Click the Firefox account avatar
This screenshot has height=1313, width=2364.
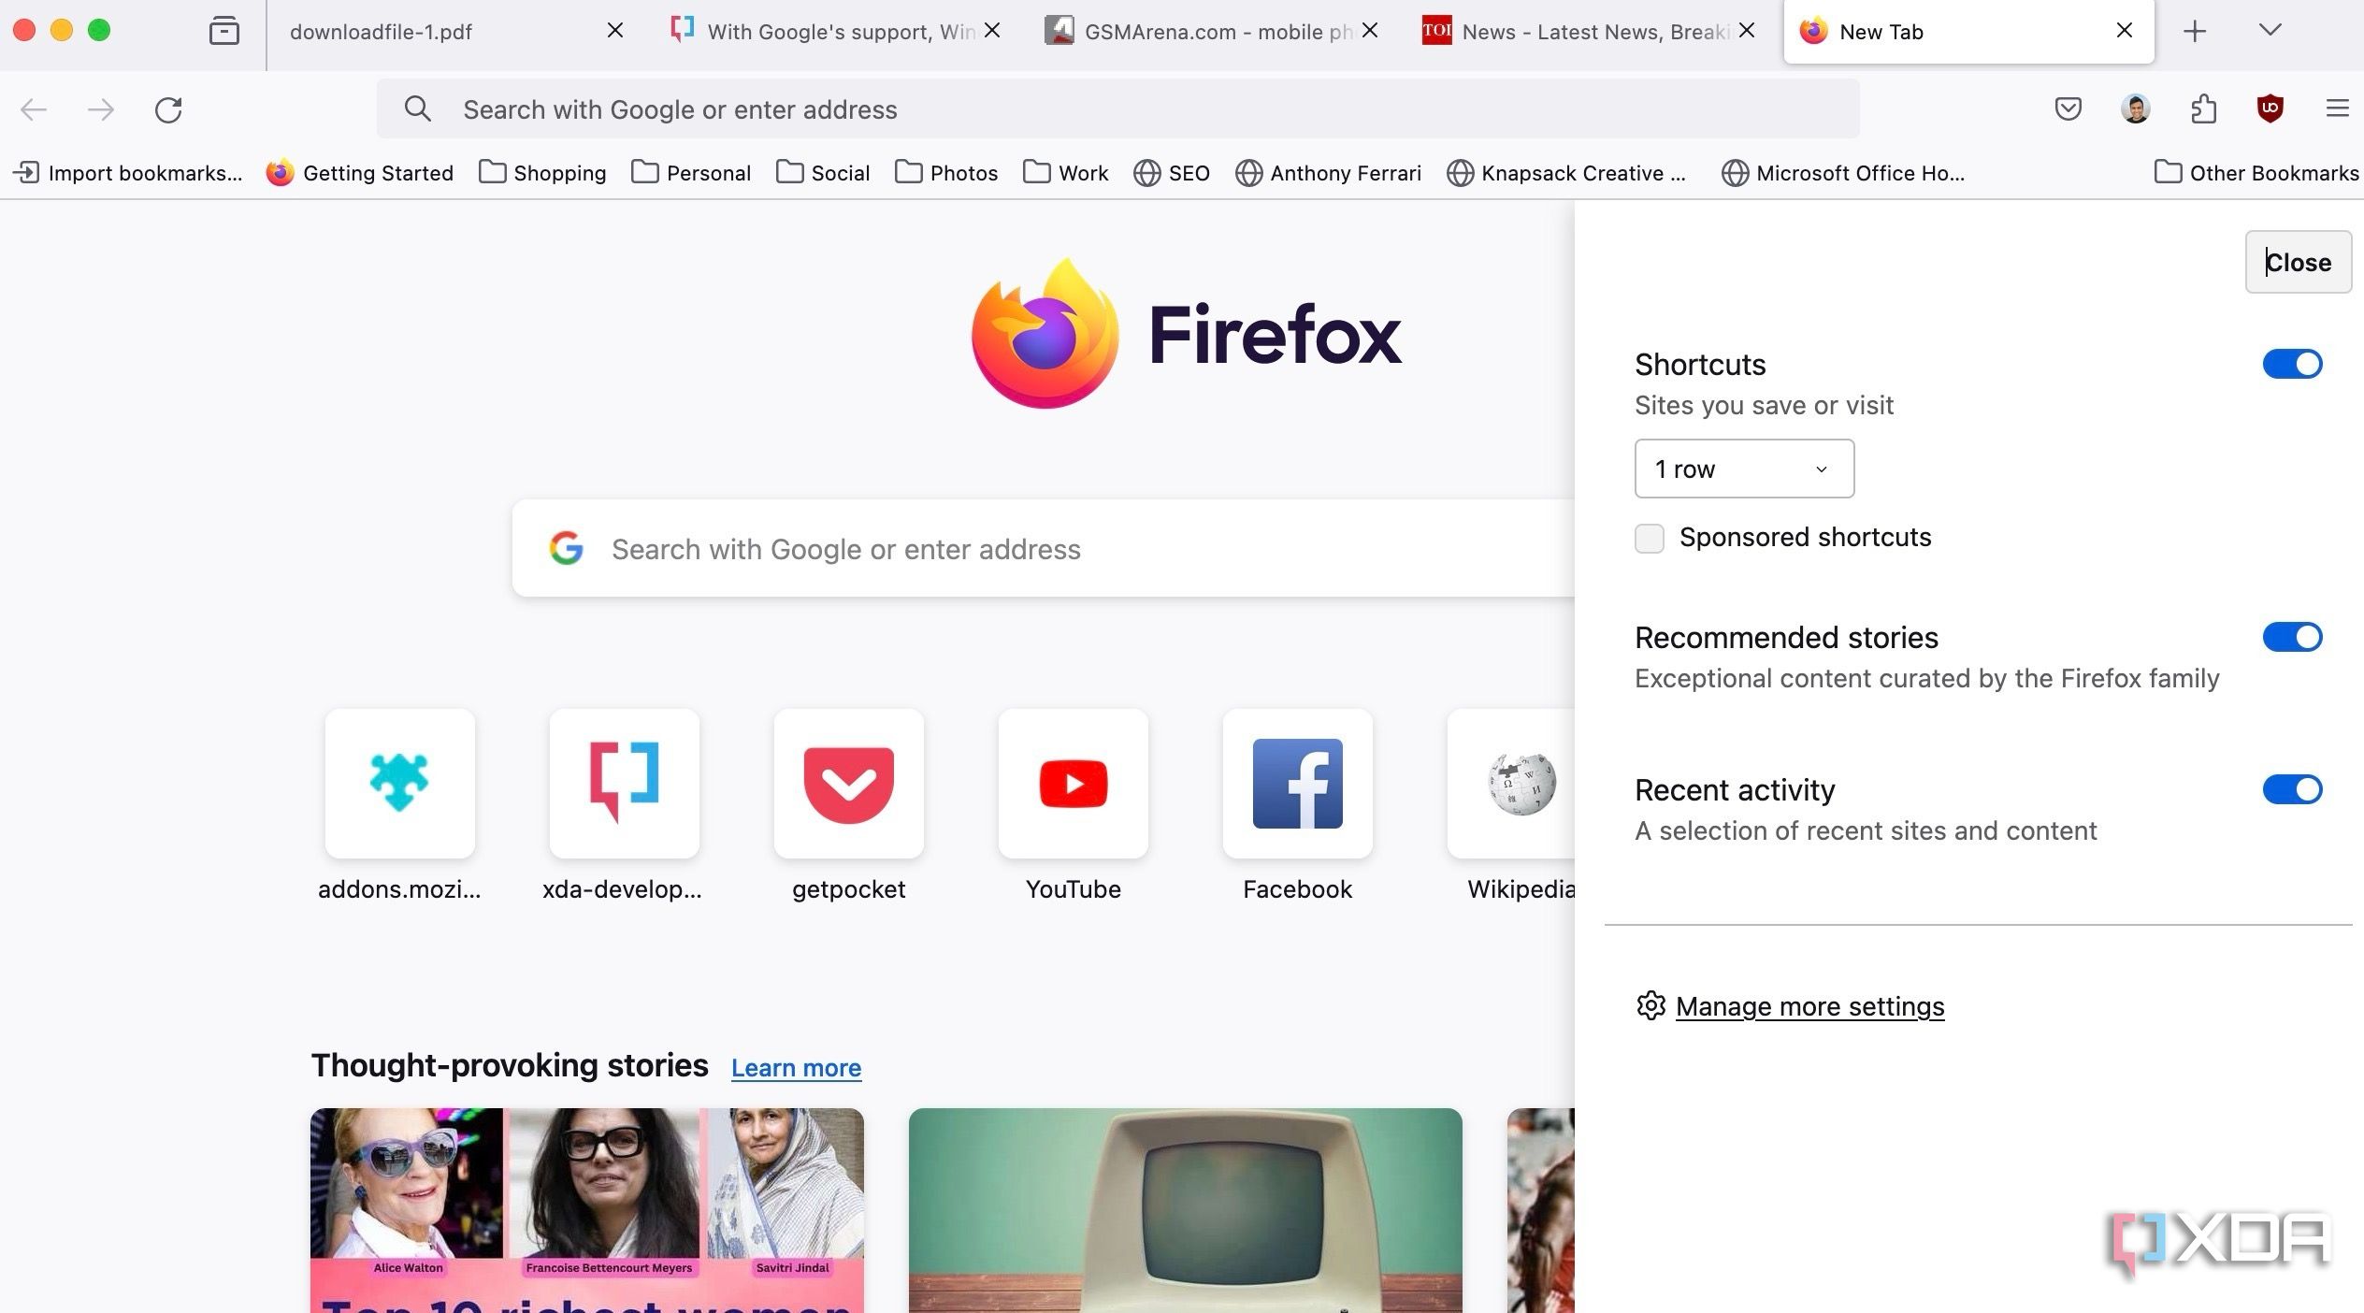pos(2135,109)
